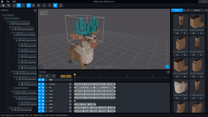Toggle the lock on the Head track

[x=46, y=97]
